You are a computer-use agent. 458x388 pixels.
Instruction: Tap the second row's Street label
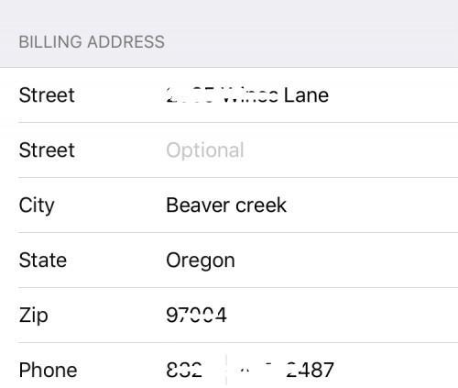[47, 150]
